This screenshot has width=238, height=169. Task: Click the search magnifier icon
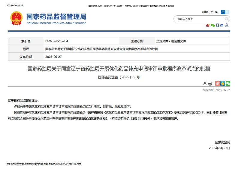[x=227, y=19]
